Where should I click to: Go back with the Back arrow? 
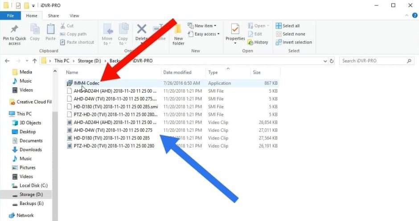pyautogui.click(x=7, y=61)
